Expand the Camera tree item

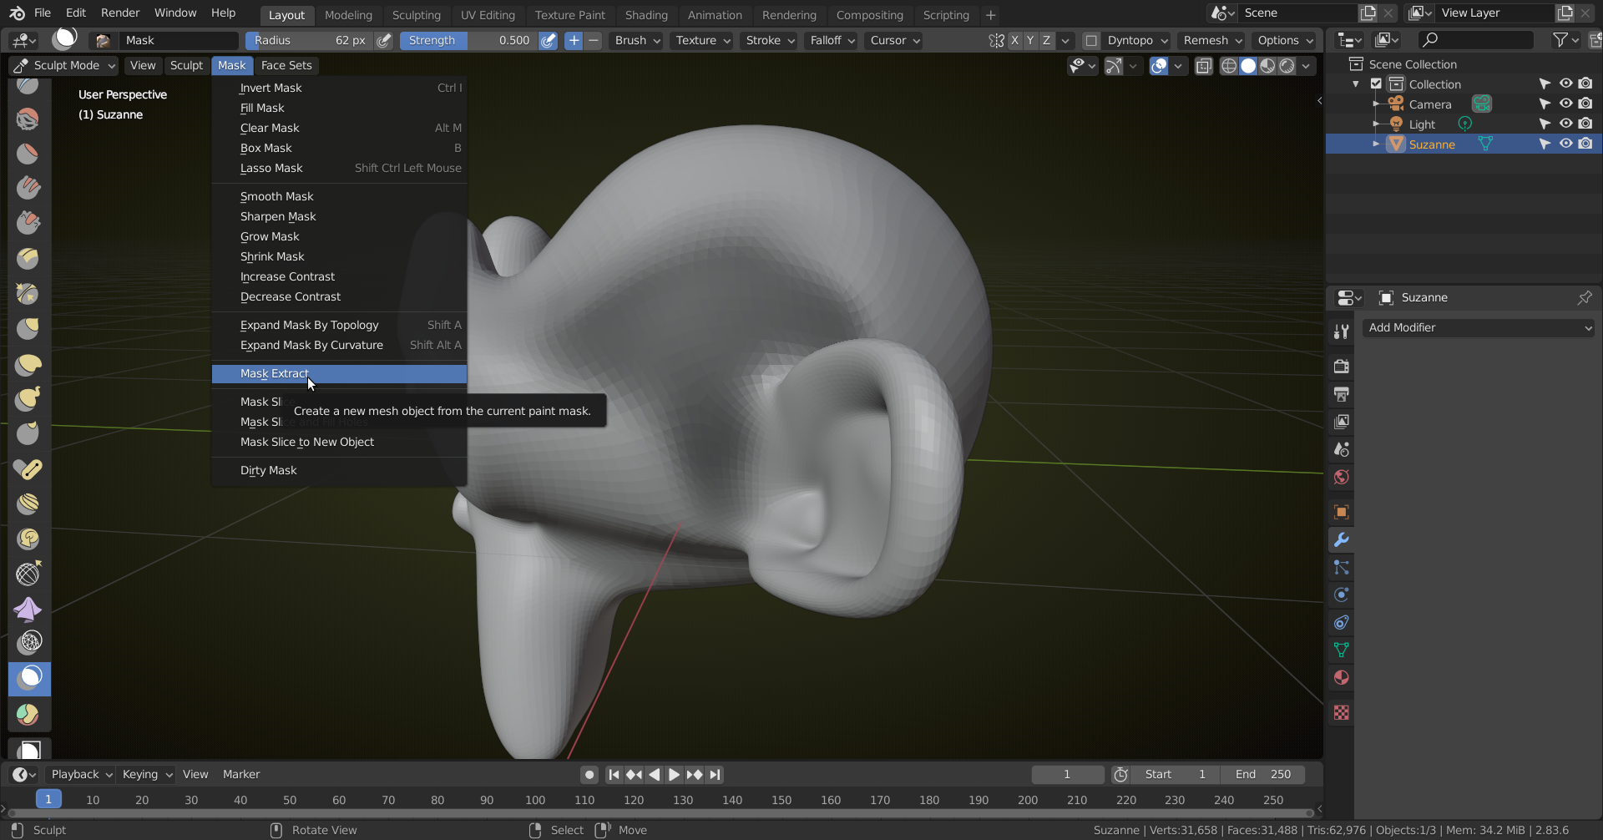tap(1376, 104)
